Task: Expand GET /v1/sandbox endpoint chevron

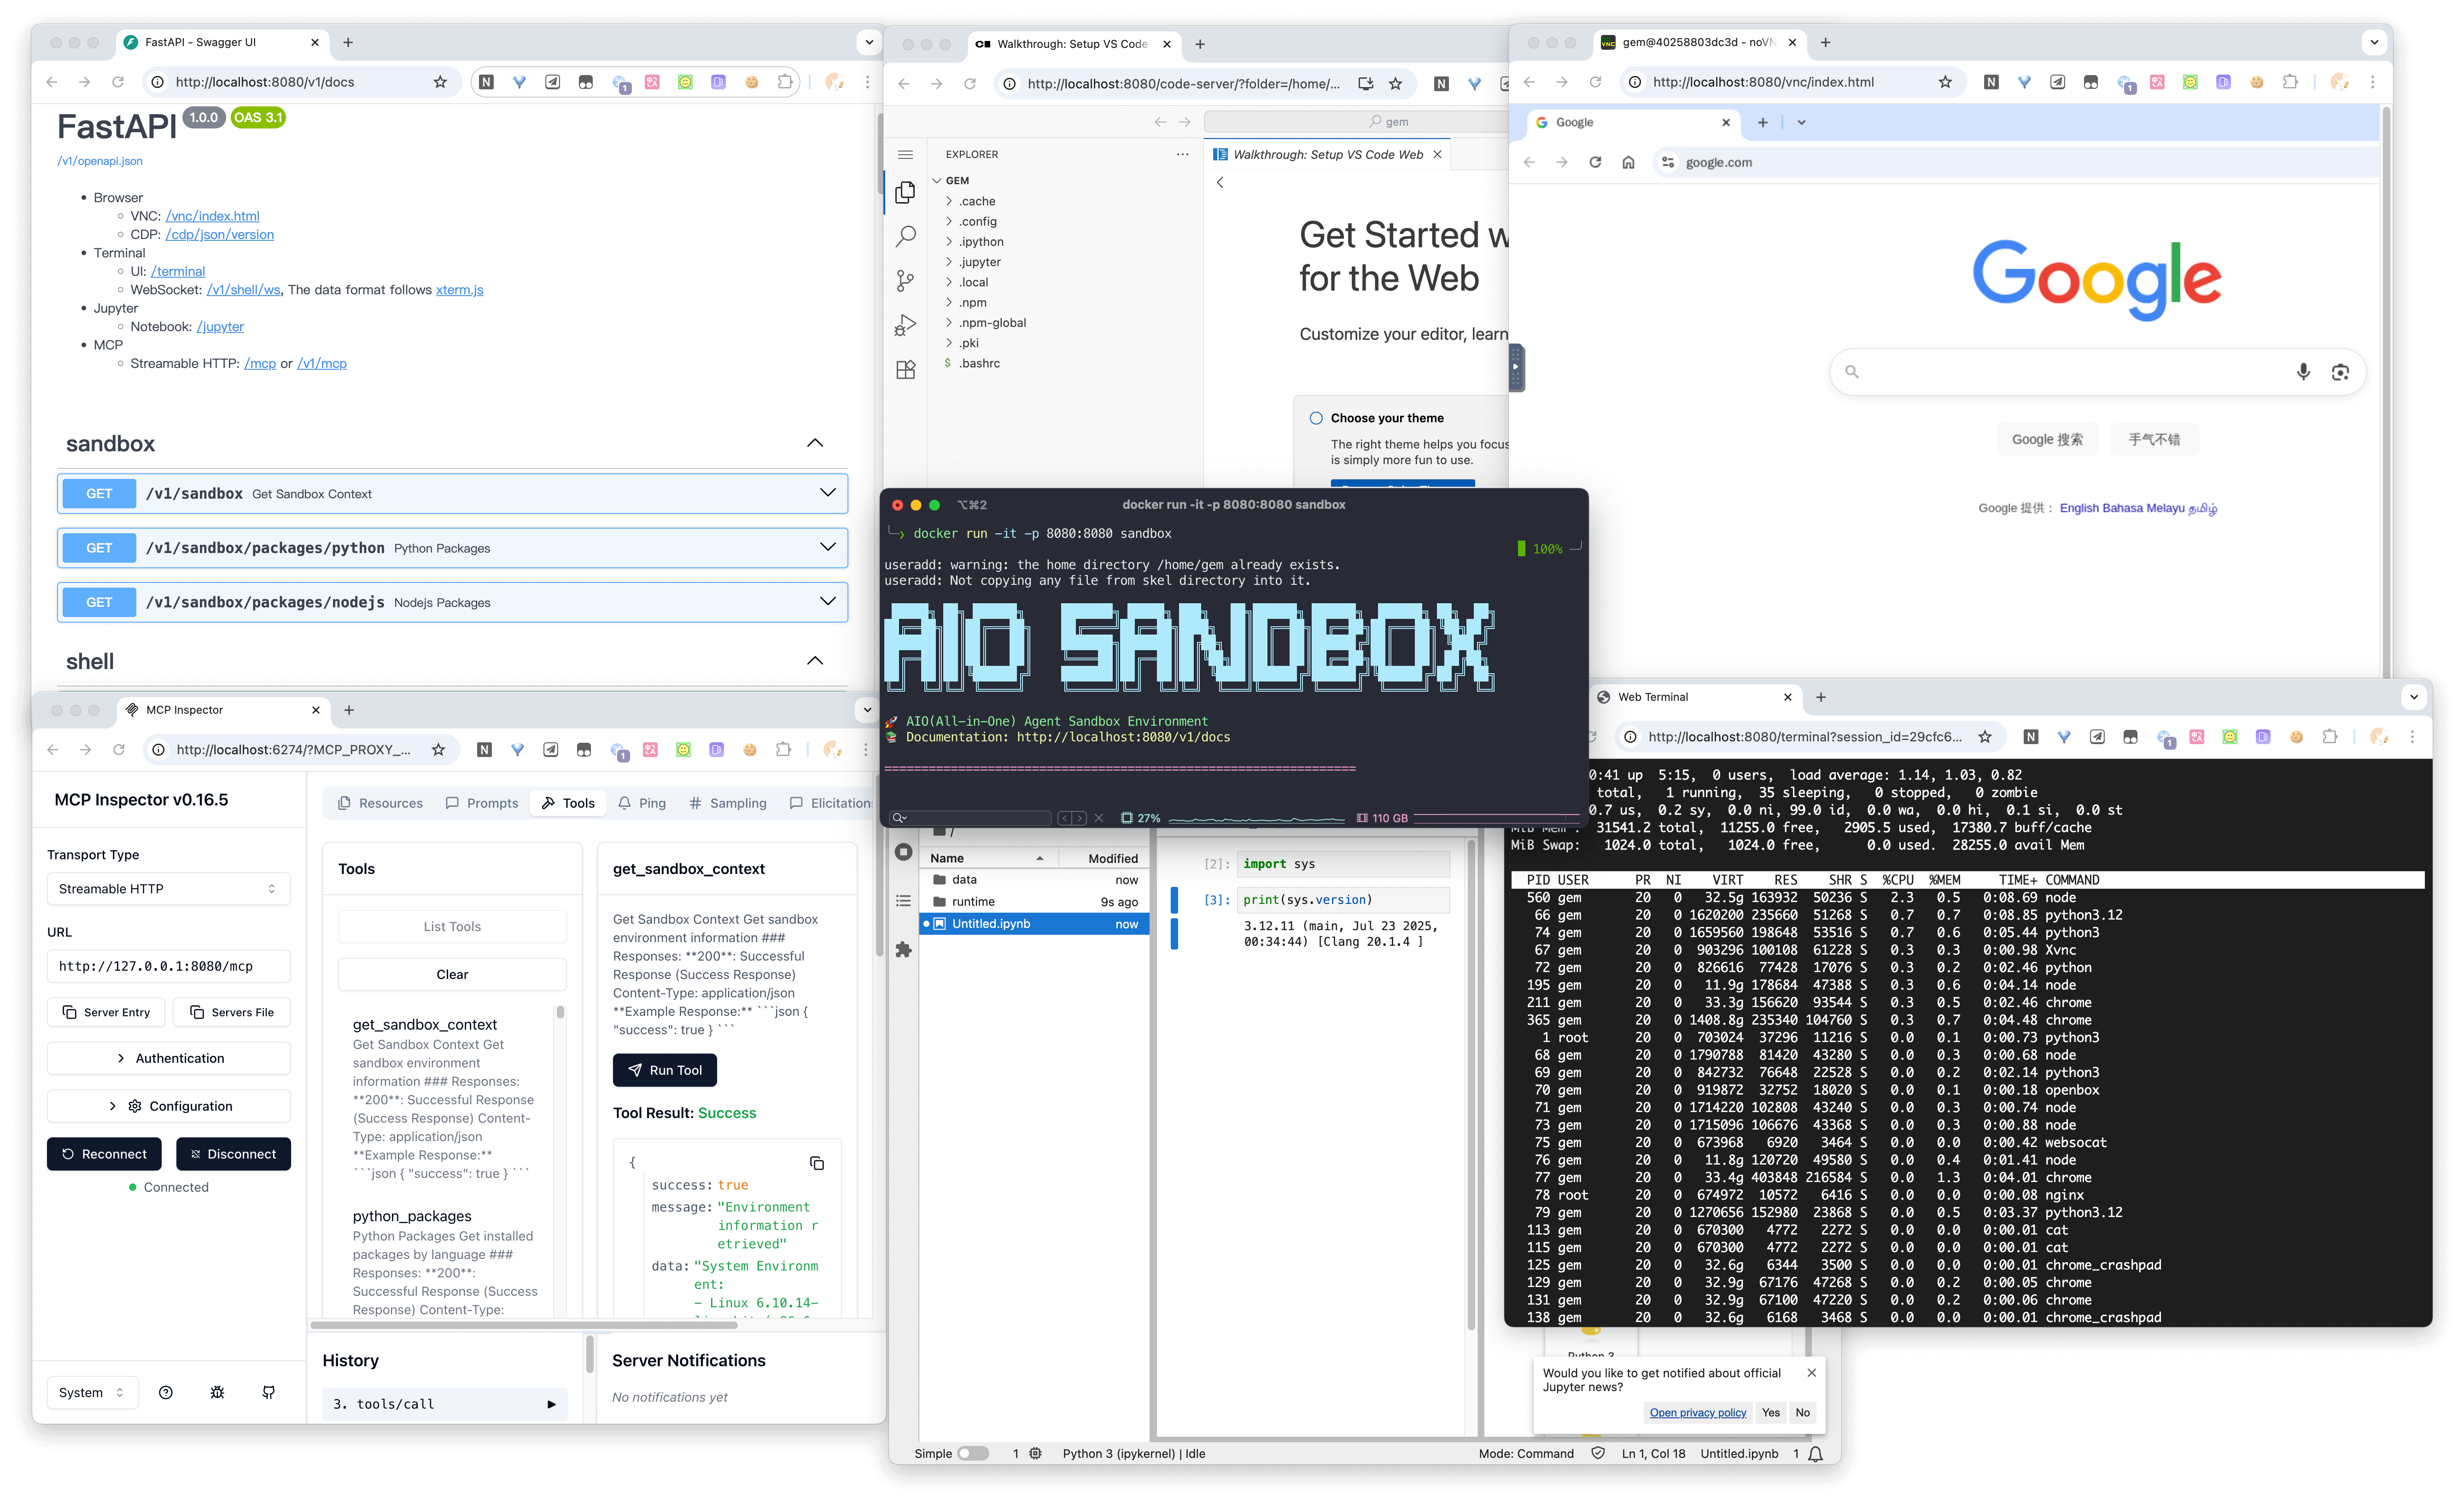Action: click(x=827, y=493)
